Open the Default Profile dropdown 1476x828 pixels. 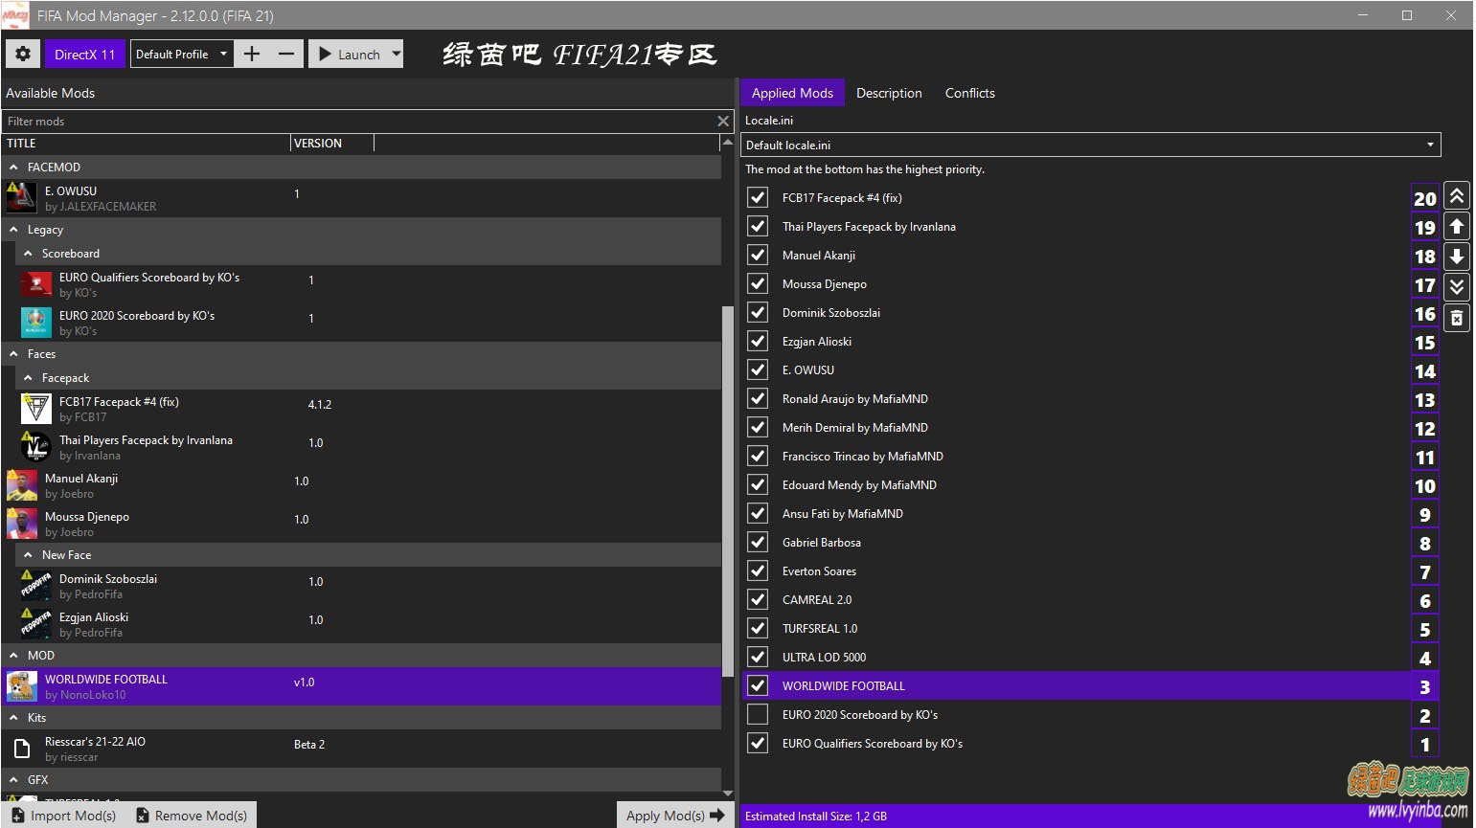[x=182, y=55]
